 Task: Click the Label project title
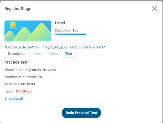pyautogui.click(x=60, y=23)
